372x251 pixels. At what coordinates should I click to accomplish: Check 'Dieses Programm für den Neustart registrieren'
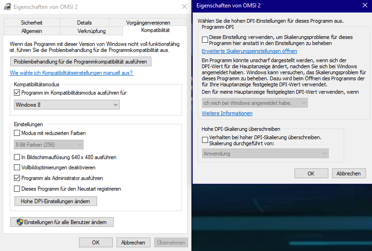(x=17, y=189)
